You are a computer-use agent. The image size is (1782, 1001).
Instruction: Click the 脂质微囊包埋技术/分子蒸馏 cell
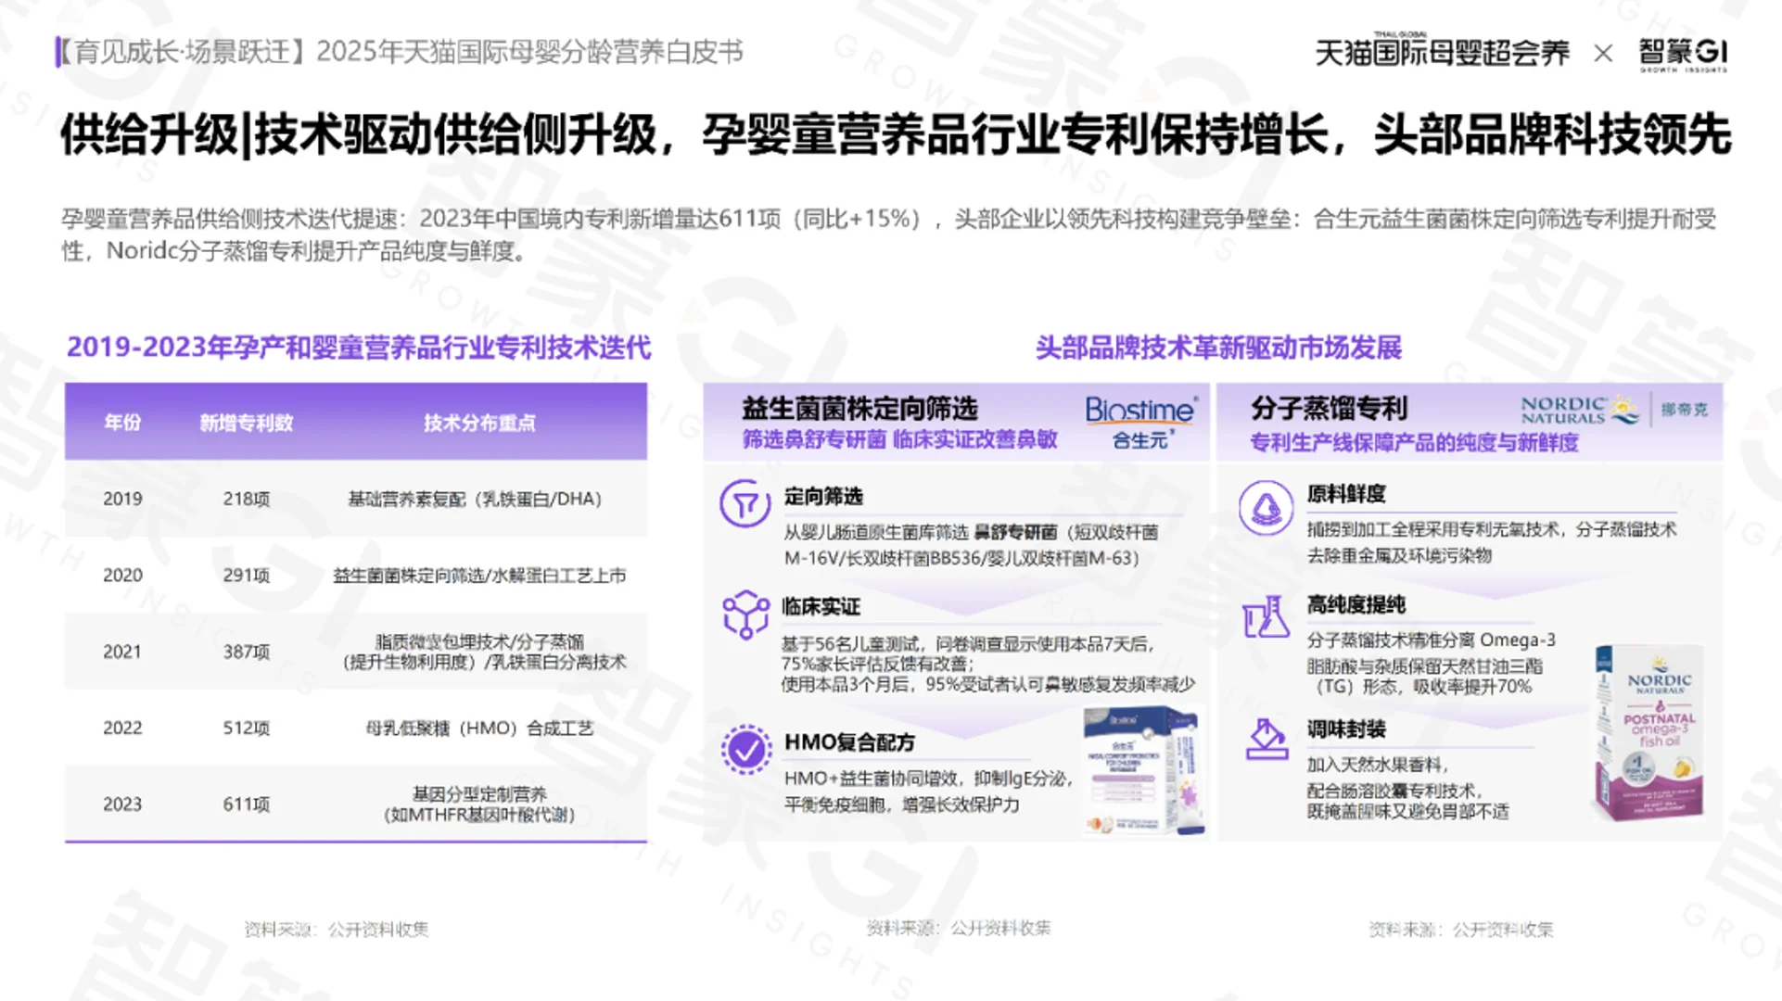click(483, 652)
